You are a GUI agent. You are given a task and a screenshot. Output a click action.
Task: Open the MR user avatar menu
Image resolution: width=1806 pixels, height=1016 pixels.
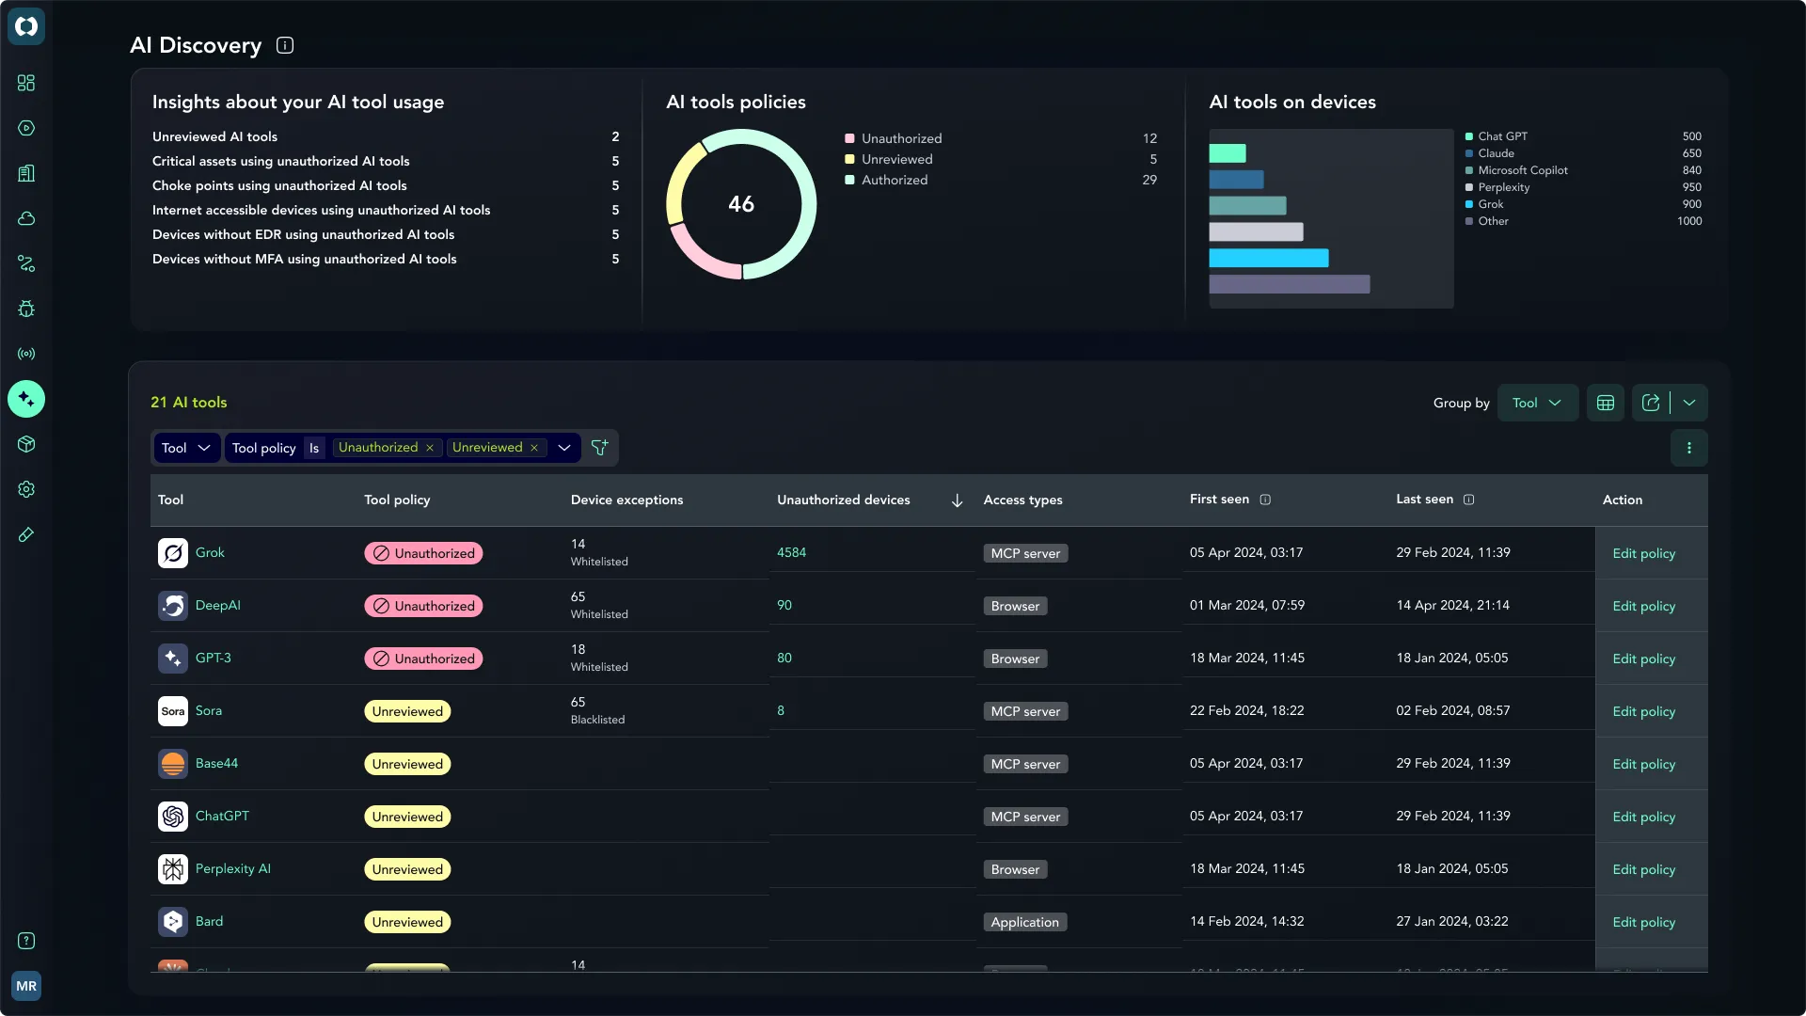click(26, 986)
